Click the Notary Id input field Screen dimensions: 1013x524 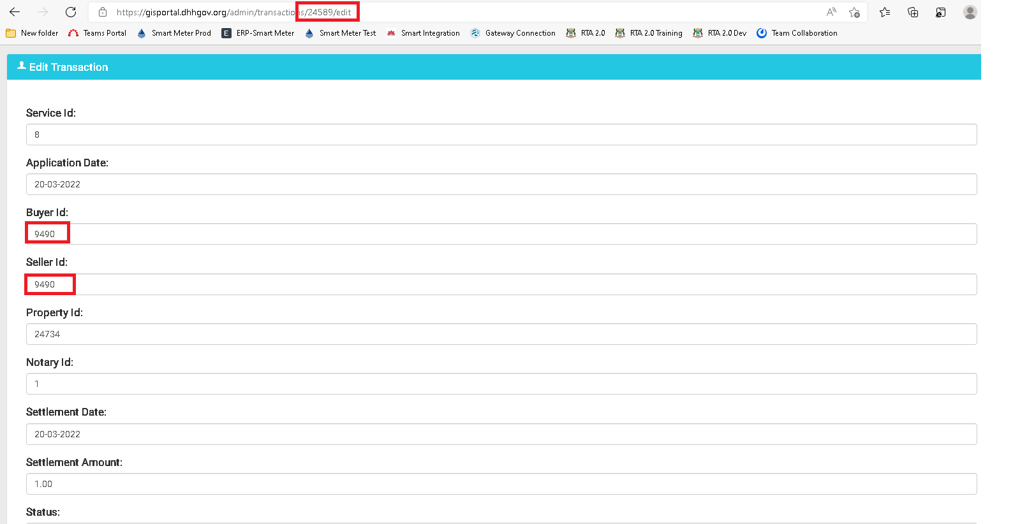[x=501, y=384]
